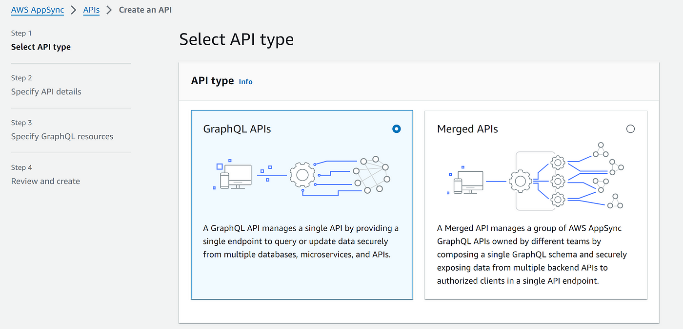Viewport: 683px width, 329px height.
Task: Click the Merged APIs diagram illustration
Action: (536, 177)
